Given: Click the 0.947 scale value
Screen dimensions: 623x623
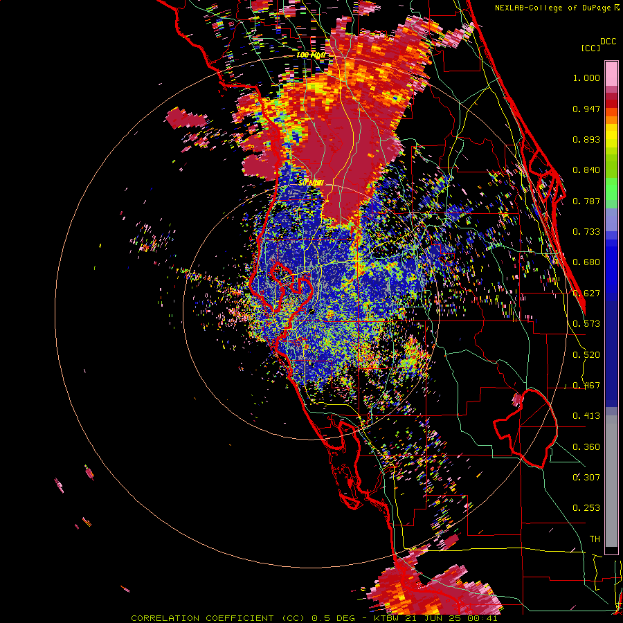Looking at the screenshot, I should coord(586,109).
